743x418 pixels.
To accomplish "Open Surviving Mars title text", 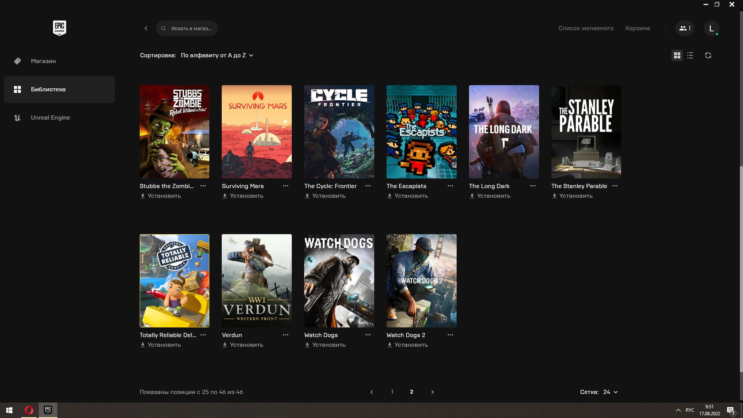I will (243, 186).
